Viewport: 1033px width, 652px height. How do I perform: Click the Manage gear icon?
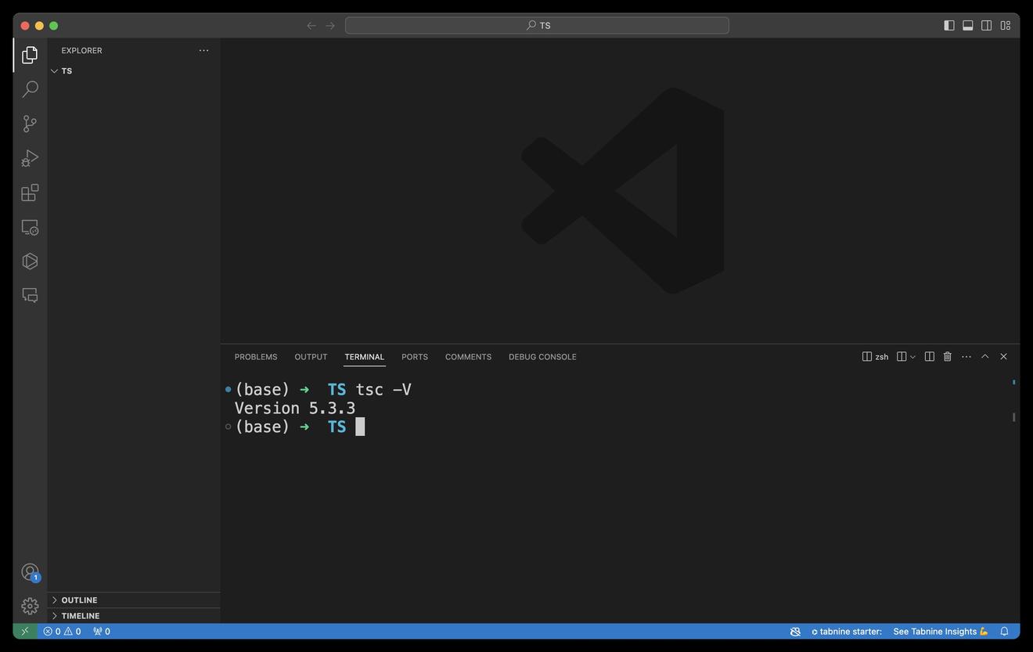point(30,606)
